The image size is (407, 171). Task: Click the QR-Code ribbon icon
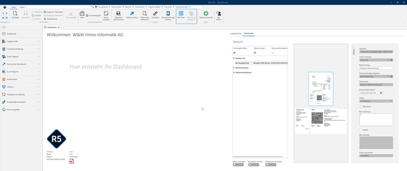pos(181,13)
